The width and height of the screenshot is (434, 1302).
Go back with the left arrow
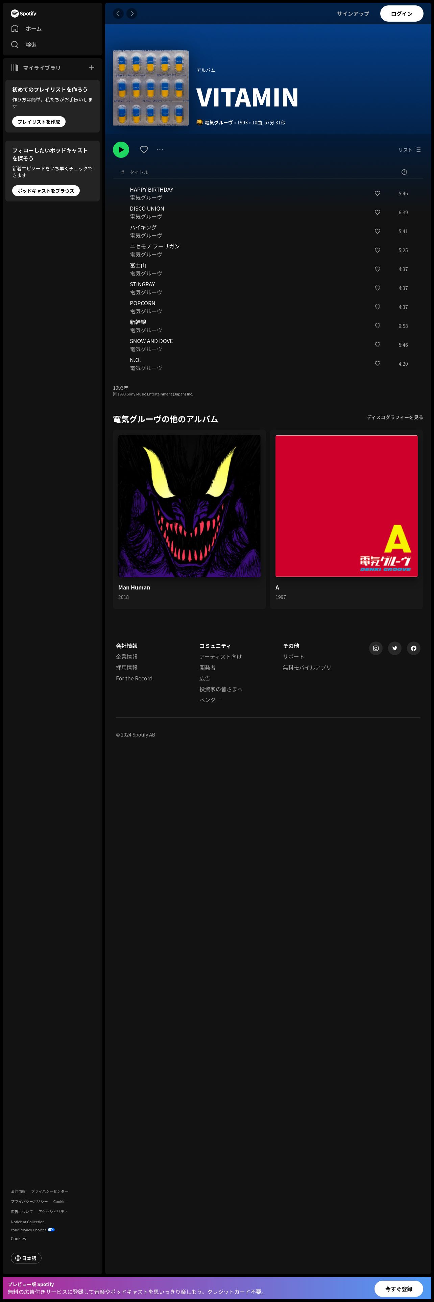coord(118,14)
